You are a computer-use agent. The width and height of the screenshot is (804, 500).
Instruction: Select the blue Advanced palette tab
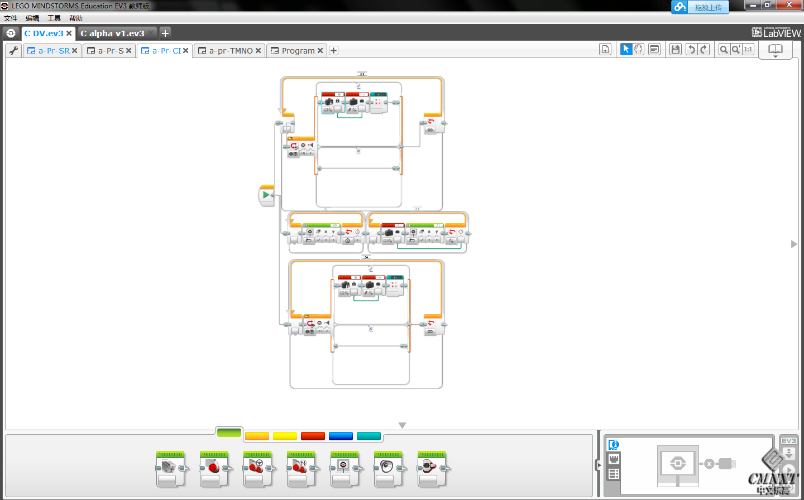341,436
